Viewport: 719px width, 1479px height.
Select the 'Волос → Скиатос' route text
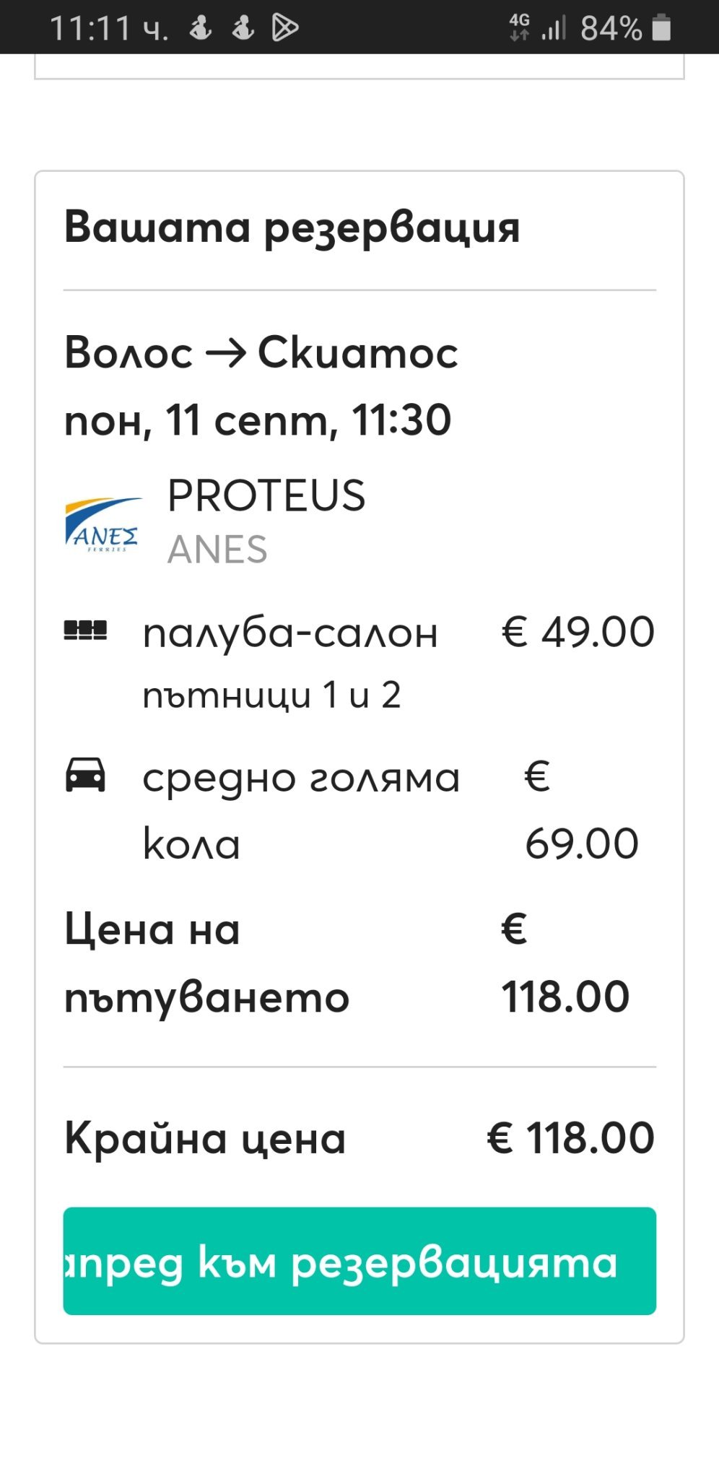[261, 352]
